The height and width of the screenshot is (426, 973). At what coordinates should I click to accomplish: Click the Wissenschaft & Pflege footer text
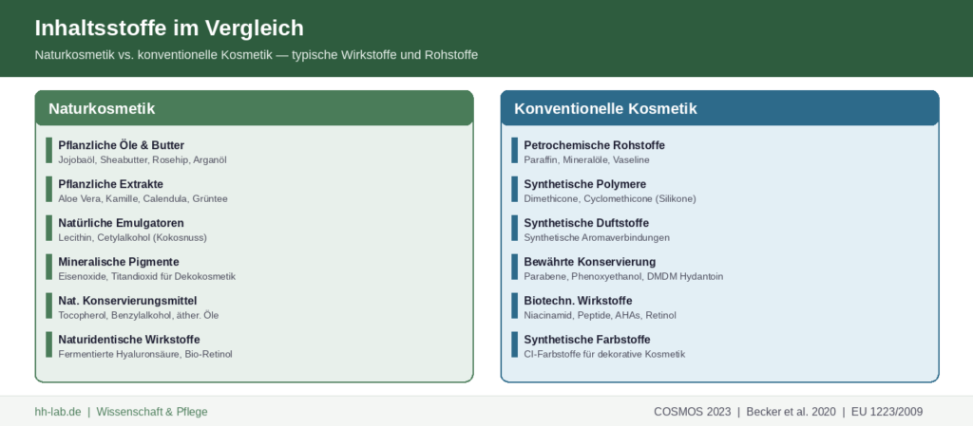pos(152,412)
